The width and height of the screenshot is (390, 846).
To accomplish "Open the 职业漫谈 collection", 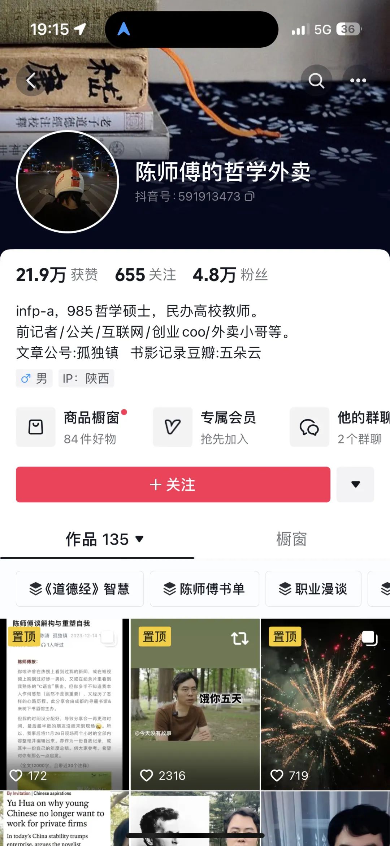I will 313,589.
